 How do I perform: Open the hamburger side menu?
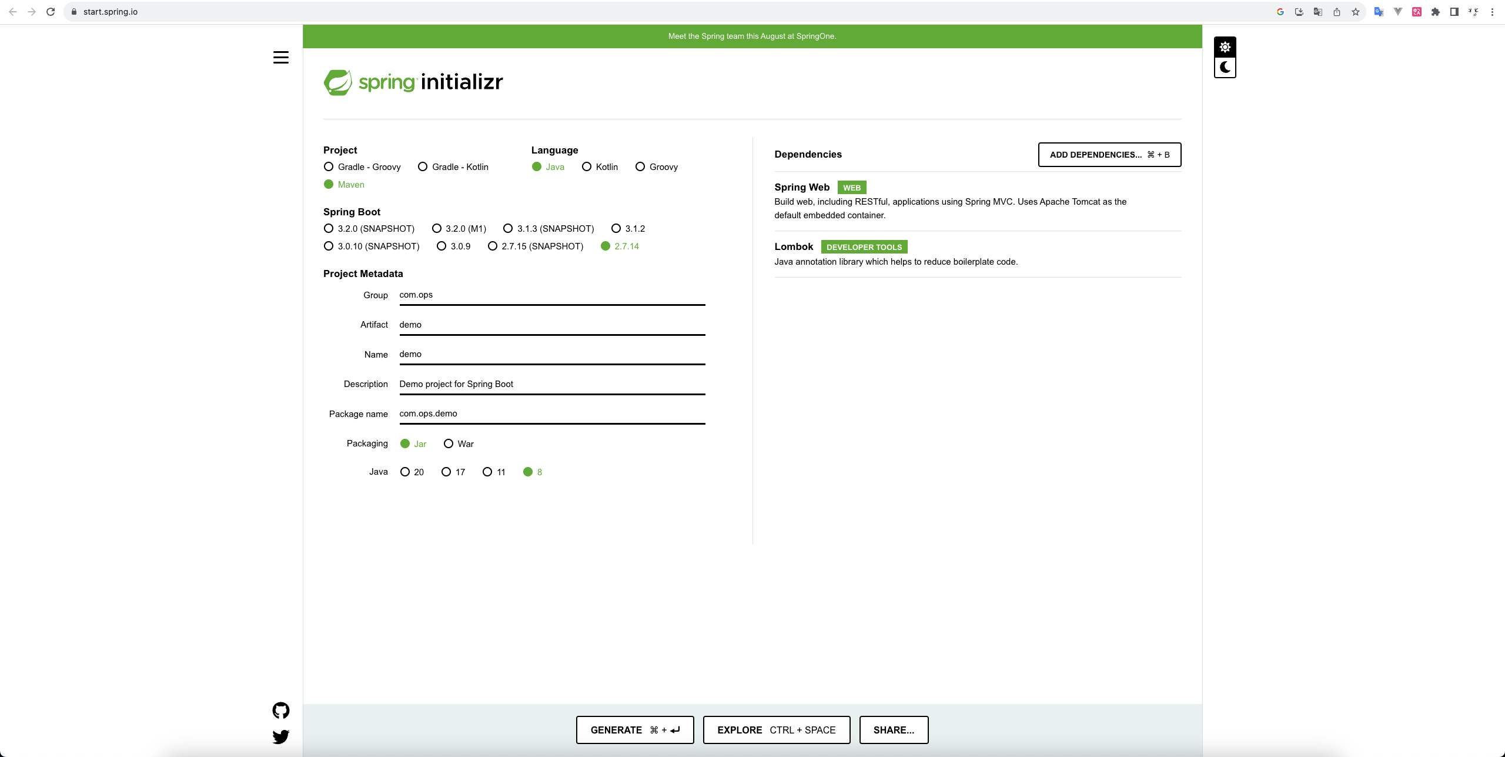coord(281,57)
